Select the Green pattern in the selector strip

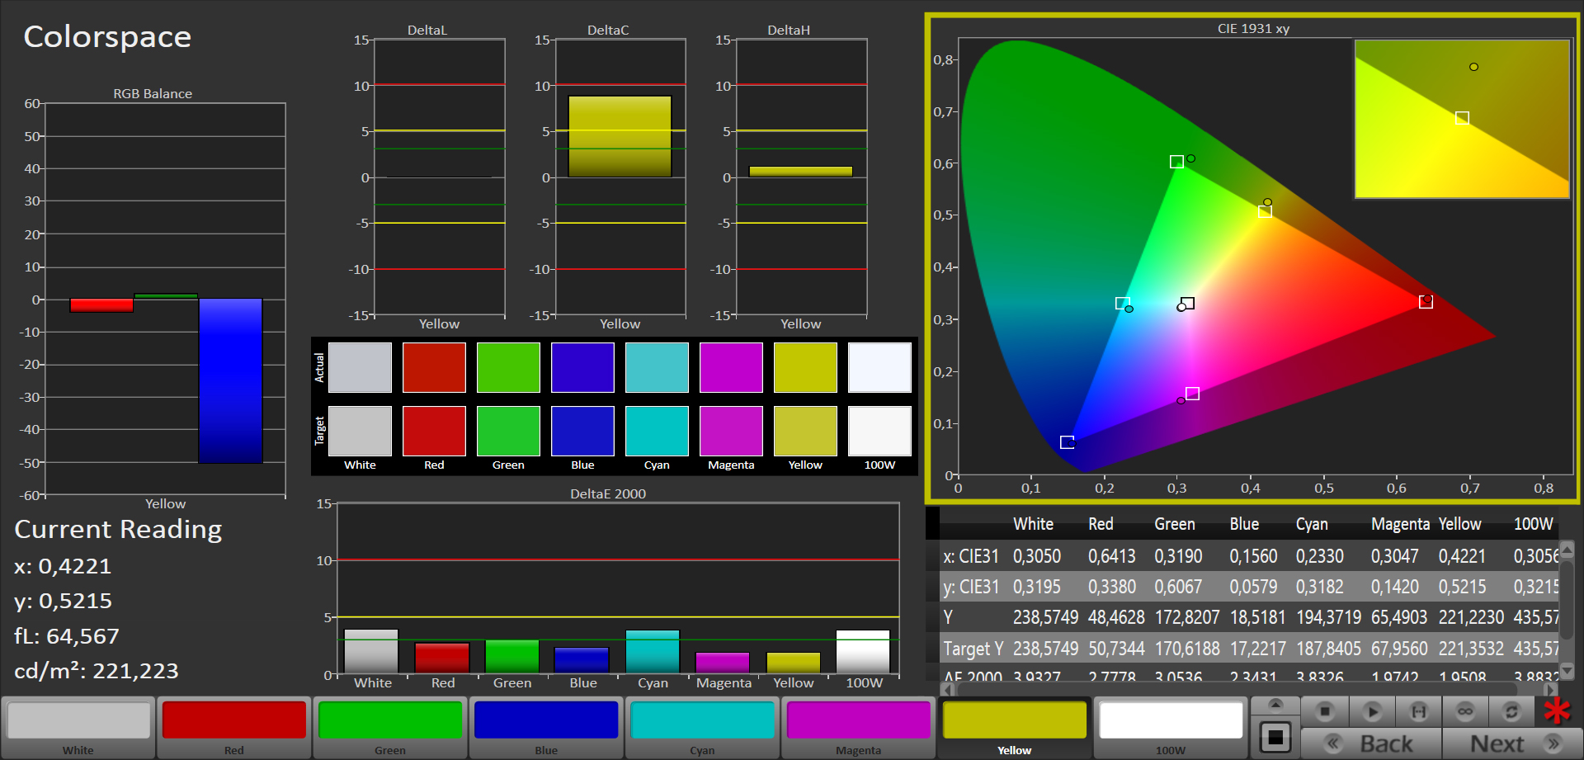coord(390,727)
